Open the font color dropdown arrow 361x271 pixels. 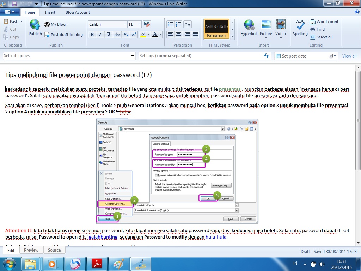tap(160, 35)
